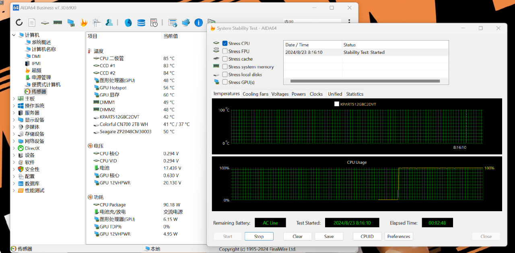Click the 温度 thermometer section icon
Screen dimensions: 515x253
coord(90,51)
